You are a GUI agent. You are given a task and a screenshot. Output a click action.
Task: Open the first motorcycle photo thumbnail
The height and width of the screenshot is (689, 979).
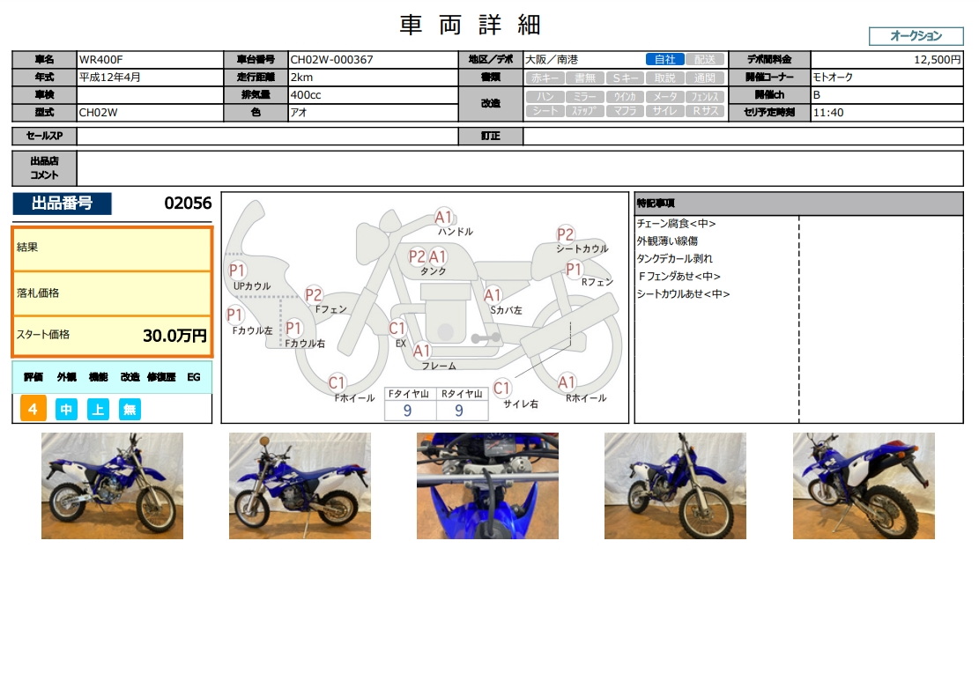pyautogui.click(x=112, y=485)
